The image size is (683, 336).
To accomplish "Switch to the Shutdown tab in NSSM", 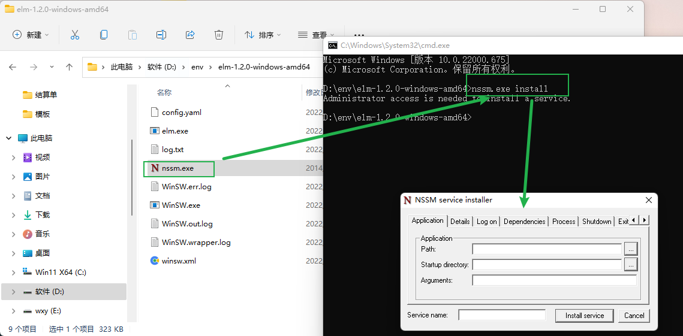I will [x=597, y=222].
